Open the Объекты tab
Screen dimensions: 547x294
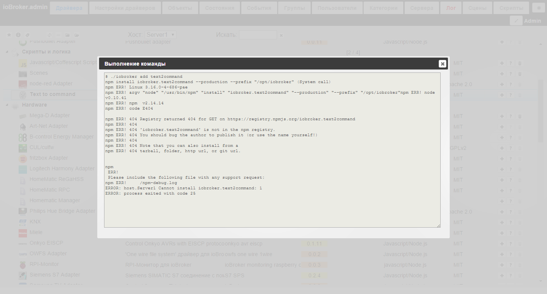click(180, 8)
